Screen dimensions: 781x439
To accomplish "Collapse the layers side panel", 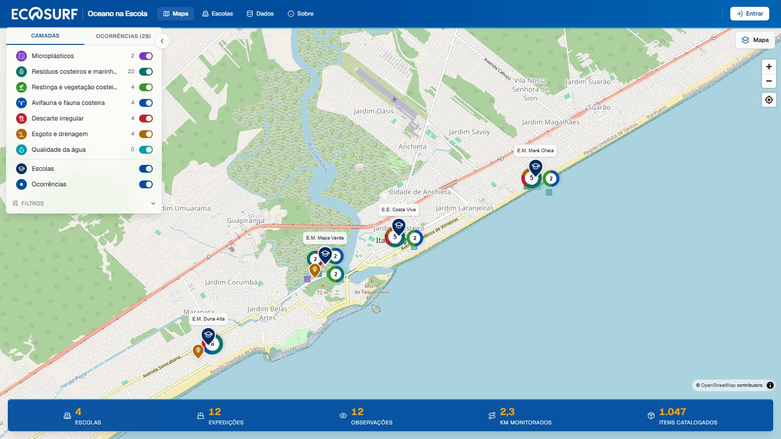I will pos(162,41).
